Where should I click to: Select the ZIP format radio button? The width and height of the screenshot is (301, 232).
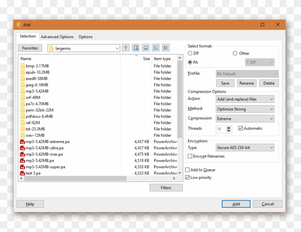pyautogui.click(x=190, y=53)
